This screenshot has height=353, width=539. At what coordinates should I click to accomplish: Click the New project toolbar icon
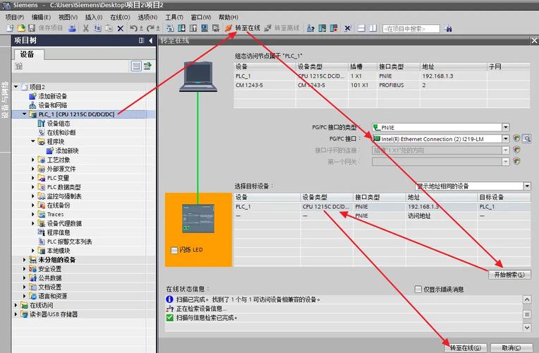[11, 28]
